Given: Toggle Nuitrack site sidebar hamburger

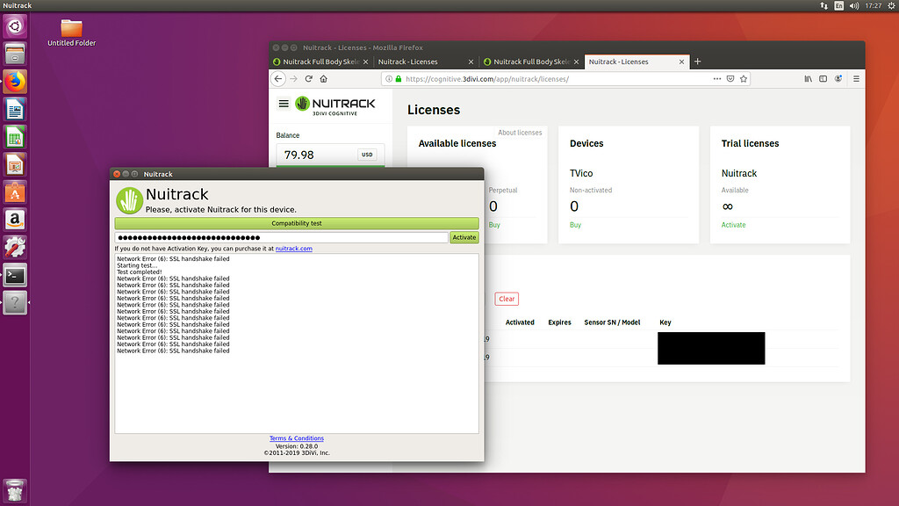Looking at the screenshot, I should 284,104.
